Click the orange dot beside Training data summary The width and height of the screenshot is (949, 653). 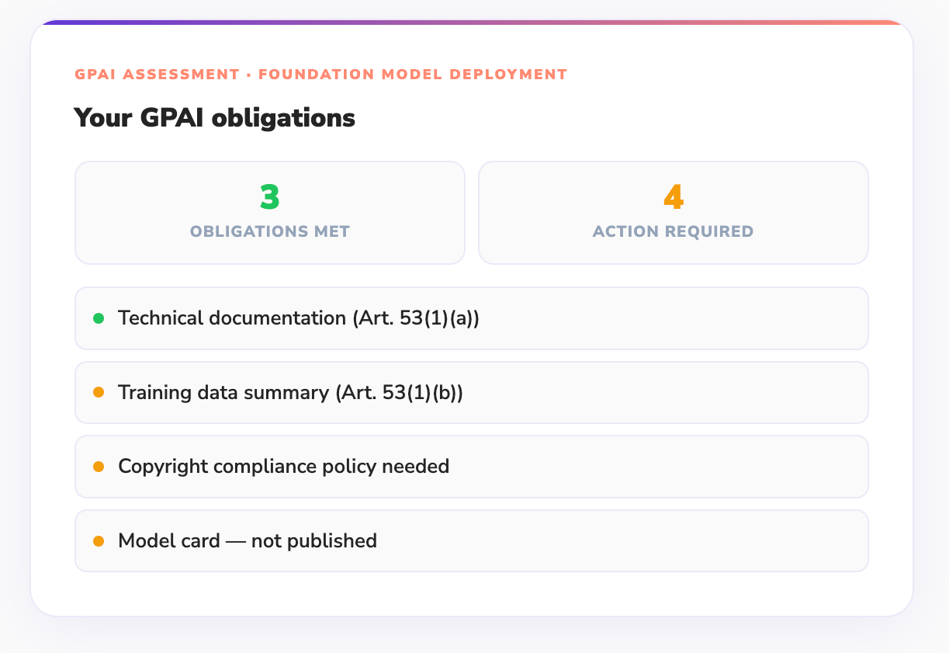(x=99, y=393)
